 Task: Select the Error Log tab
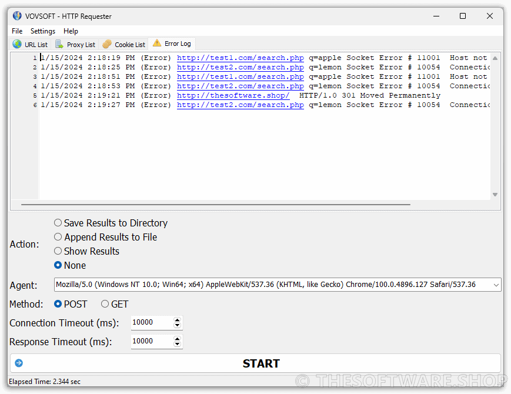(172, 44)
